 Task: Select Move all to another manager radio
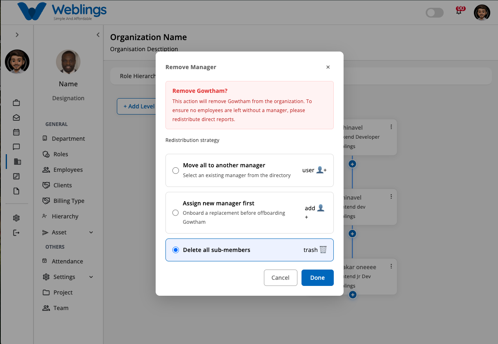tap(176, 171)
